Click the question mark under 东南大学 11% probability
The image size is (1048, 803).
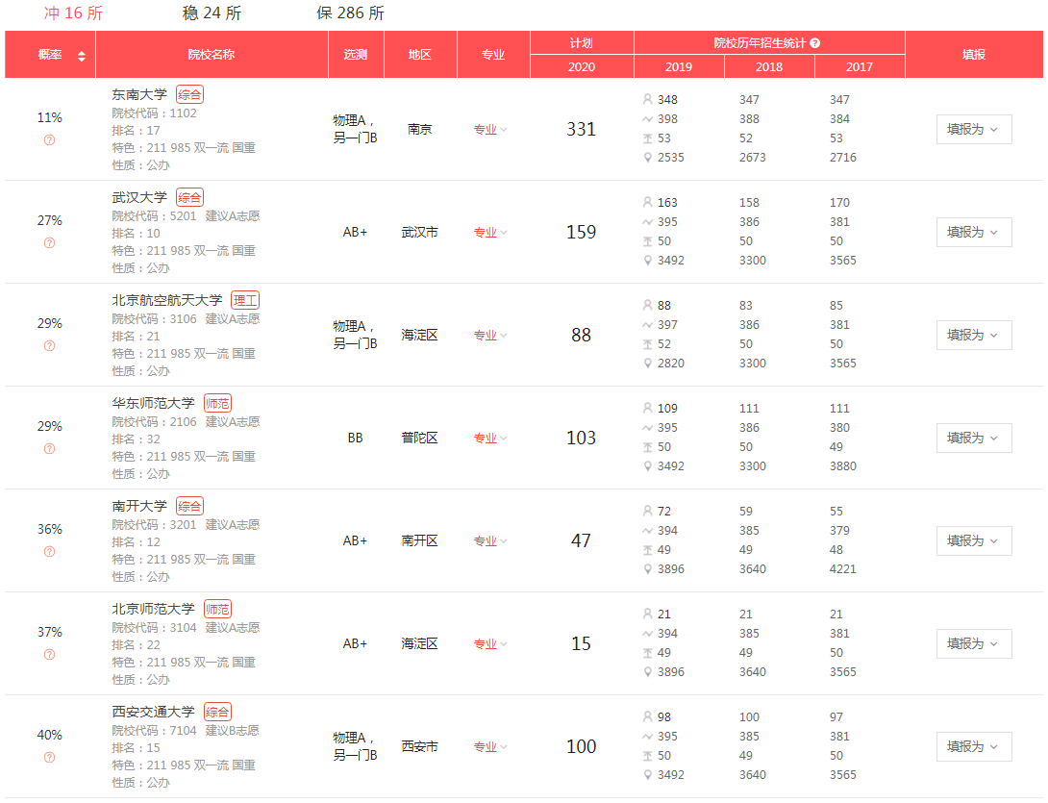point(48,140)
